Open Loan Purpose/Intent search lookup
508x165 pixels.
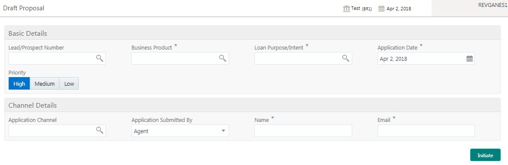(346, 58)
